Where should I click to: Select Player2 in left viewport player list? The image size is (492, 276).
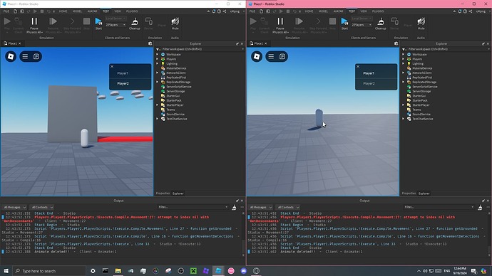click(x=130, y=83)
